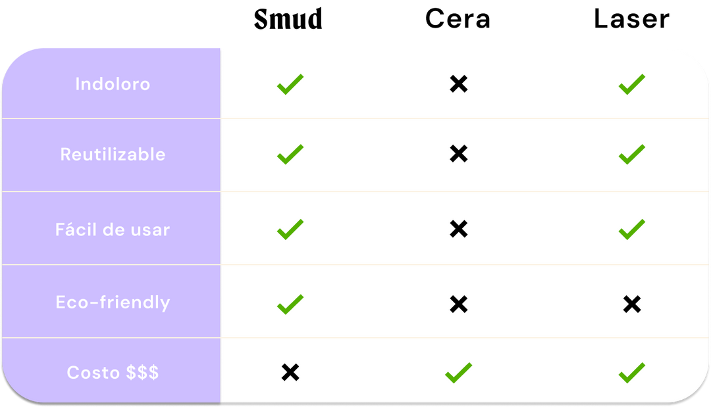Click the black X in Indoloro row
Screen dimensions: 711x407
pyautogui.click(x=458, y=84)
